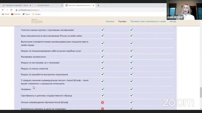
Task: Click first-column checkmark for Экзамены row
Action: 103,89
